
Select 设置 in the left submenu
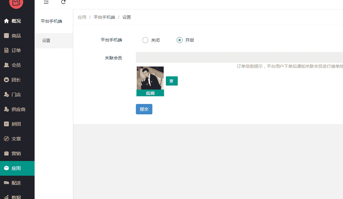[x=46, y=40]
